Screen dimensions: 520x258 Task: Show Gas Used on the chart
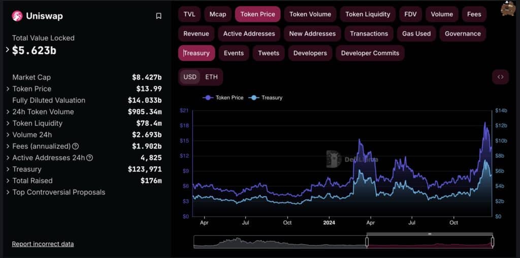coord(416,34)
